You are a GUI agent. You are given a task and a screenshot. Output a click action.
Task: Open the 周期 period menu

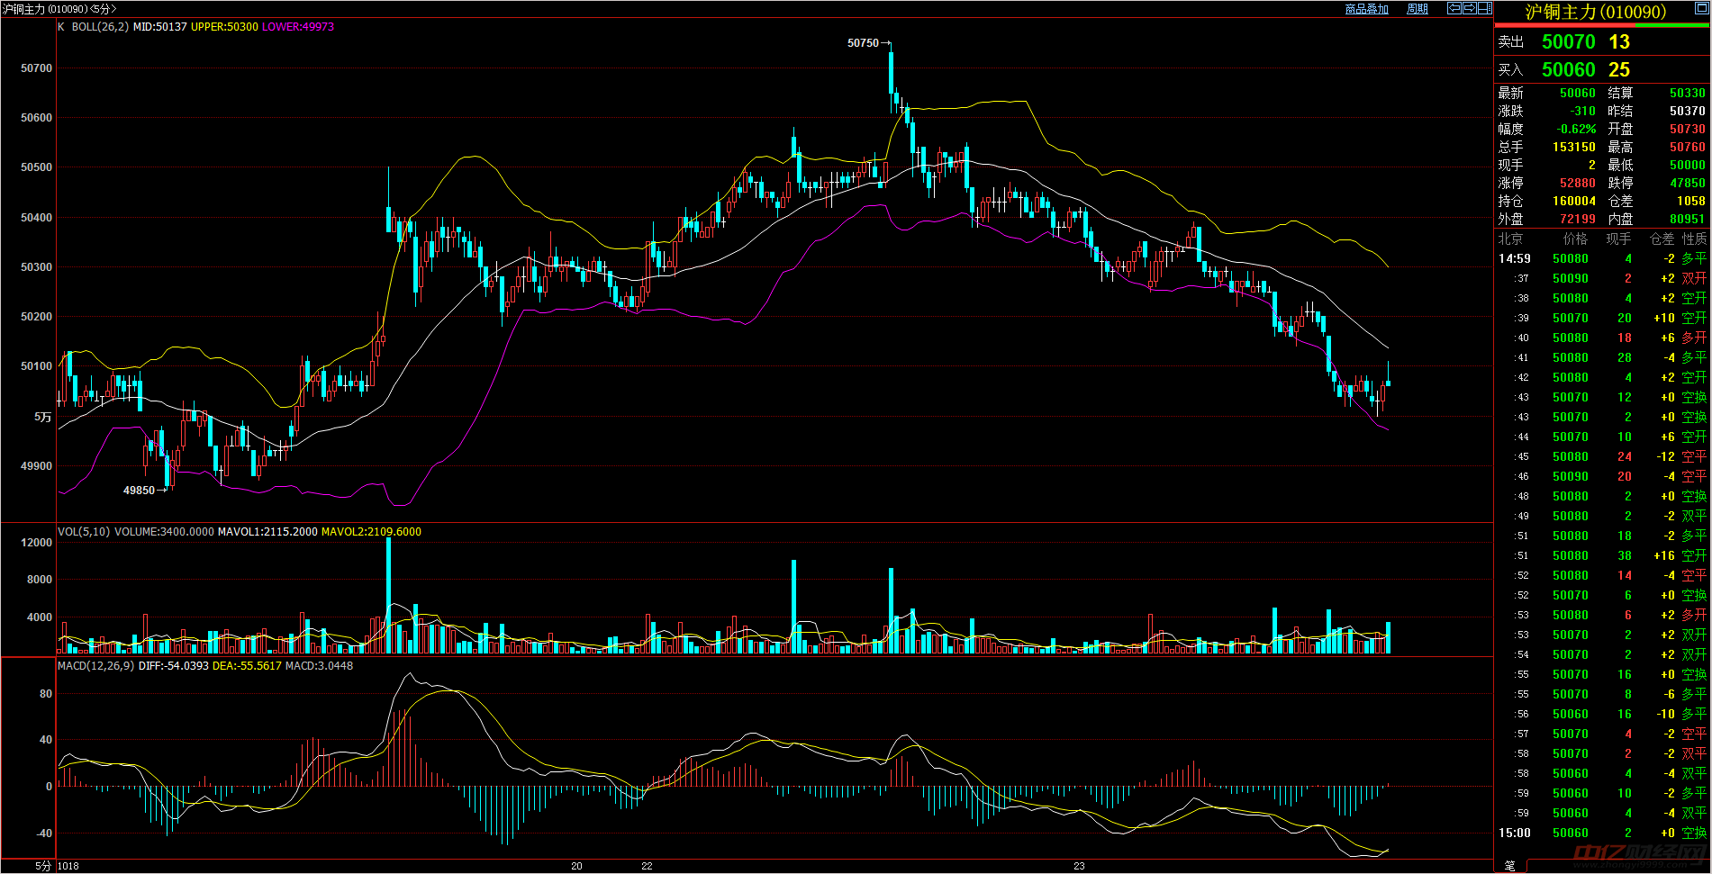[1418, 9]
